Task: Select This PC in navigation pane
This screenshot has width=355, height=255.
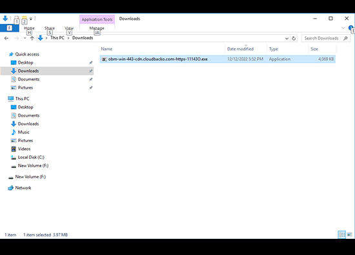Action: [22, 99]
